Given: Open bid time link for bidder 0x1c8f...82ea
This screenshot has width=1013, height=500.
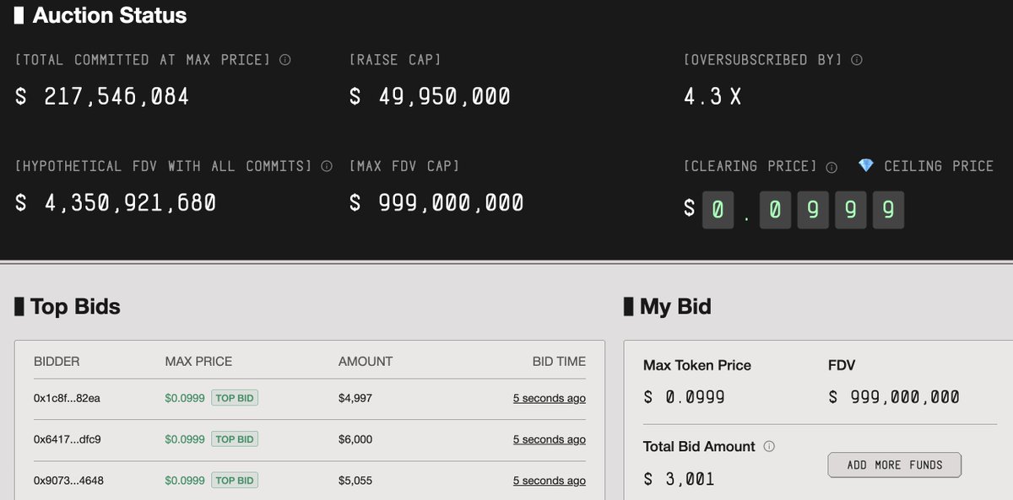Looking at the screenshot, I should click(549, 398).
